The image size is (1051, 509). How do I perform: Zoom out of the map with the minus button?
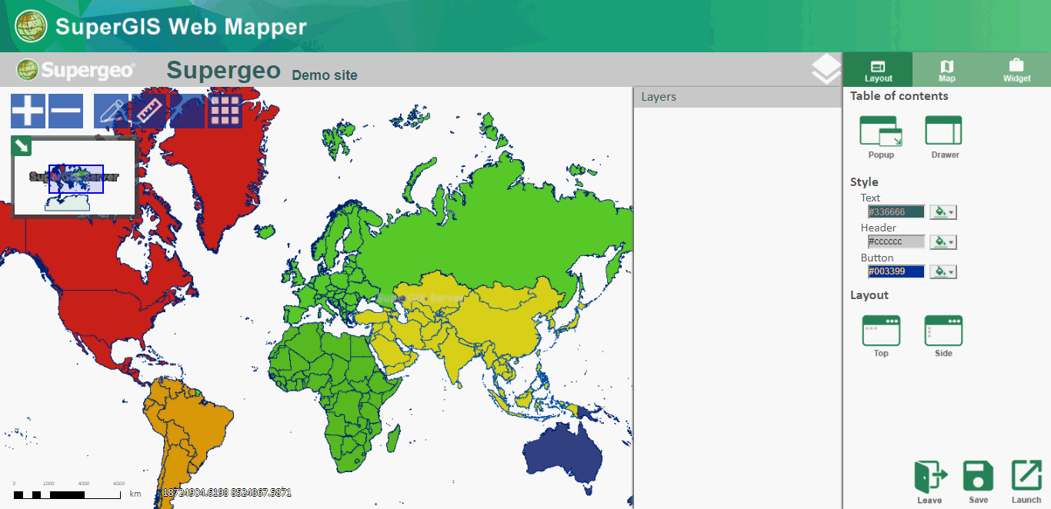[x=65, y=111]
